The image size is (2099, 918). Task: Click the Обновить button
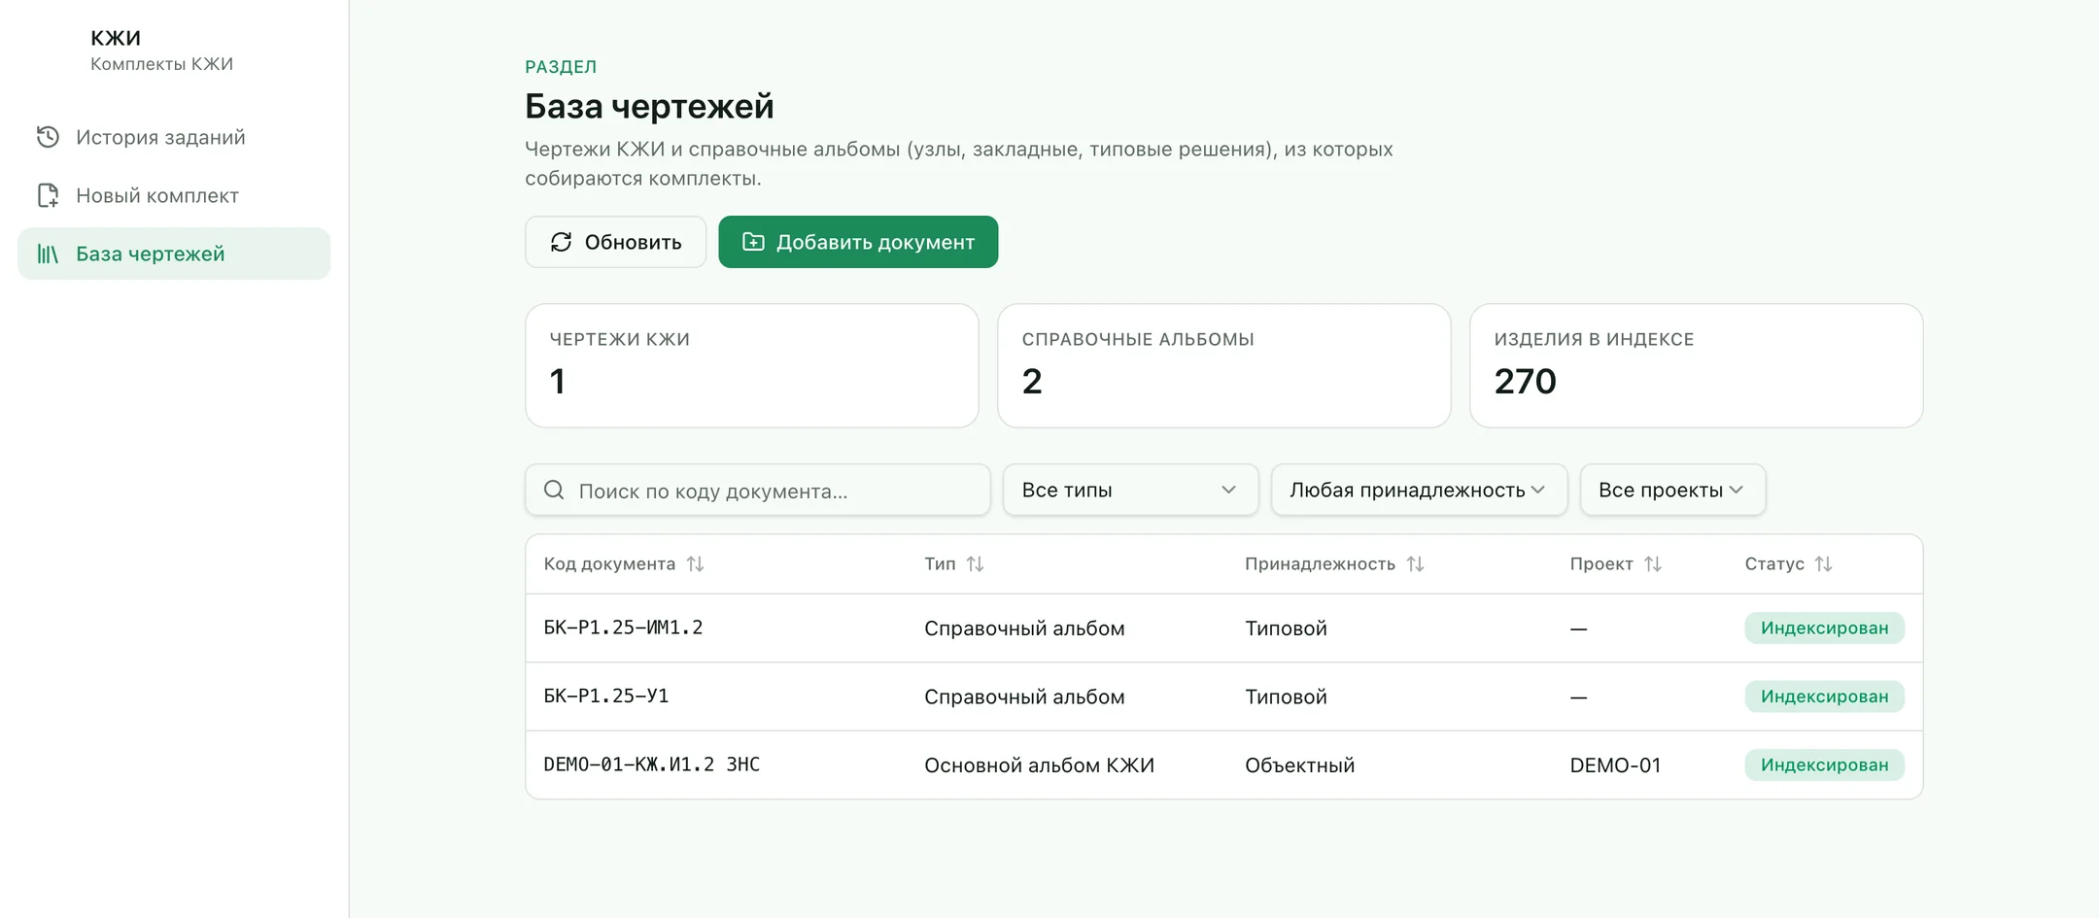tap(615, 242)
